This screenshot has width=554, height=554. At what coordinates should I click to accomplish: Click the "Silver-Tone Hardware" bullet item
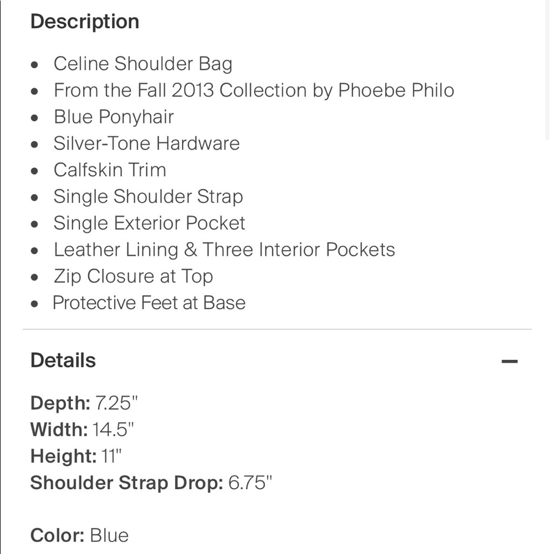(x=147, y=143)
